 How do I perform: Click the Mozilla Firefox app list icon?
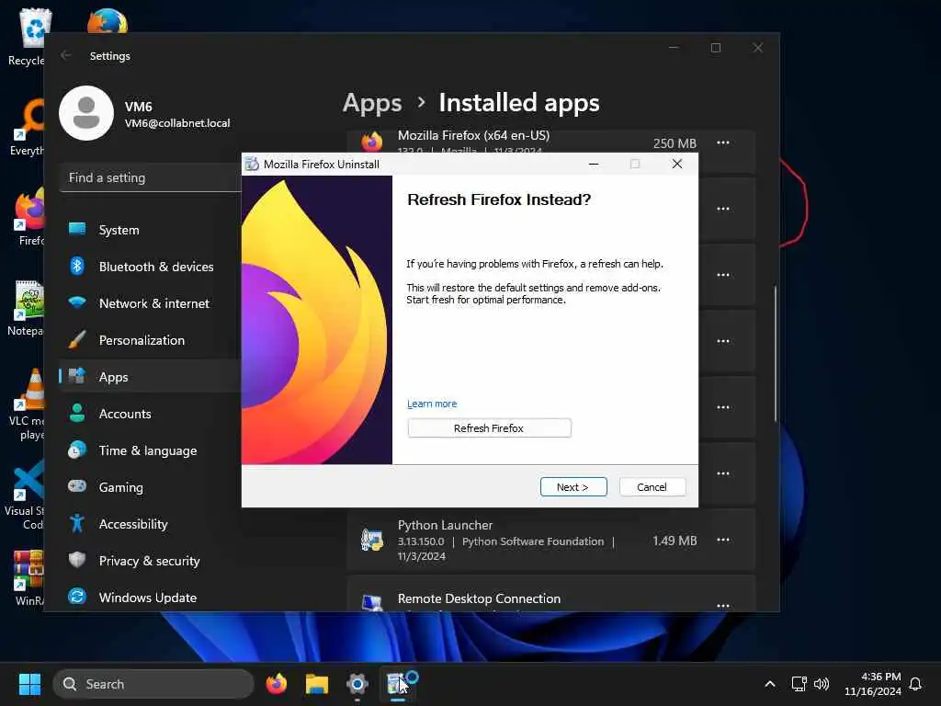(x=372, y=142)
